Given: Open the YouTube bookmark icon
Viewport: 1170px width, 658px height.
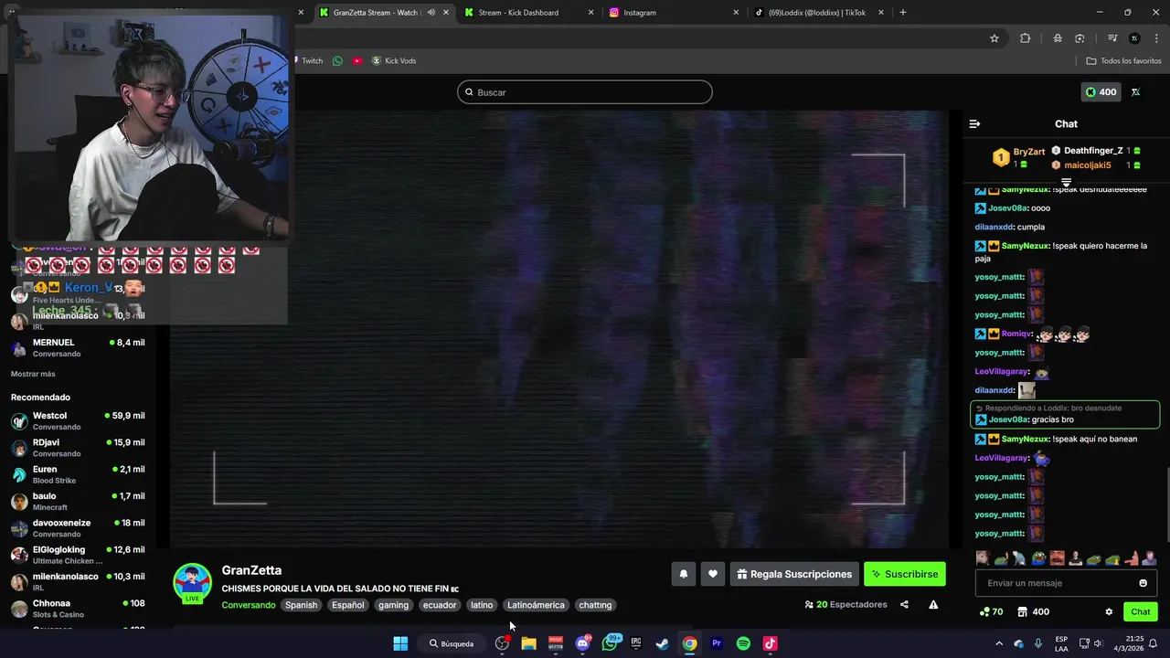Looking at the screenshot, I should 357,60.
